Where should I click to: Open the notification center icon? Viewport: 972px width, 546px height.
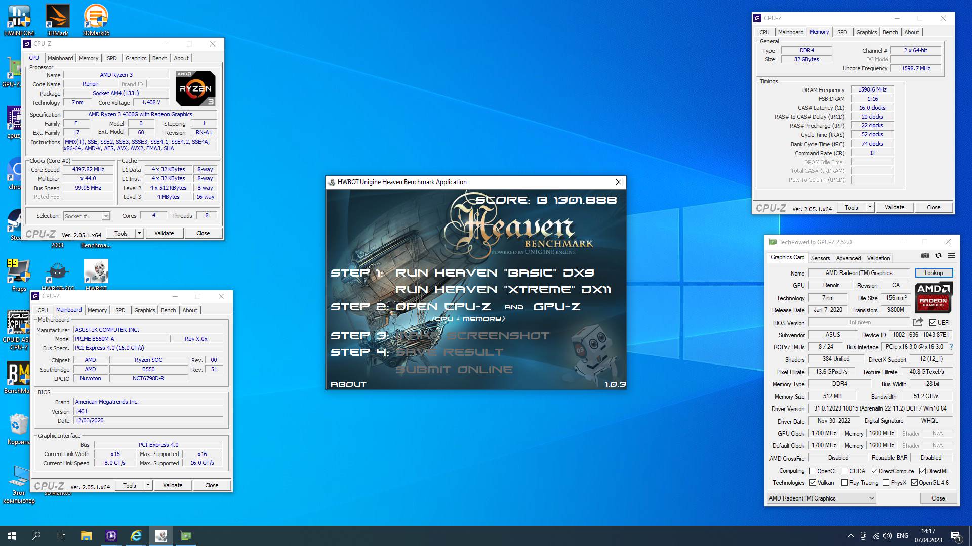tap(956, 536)
